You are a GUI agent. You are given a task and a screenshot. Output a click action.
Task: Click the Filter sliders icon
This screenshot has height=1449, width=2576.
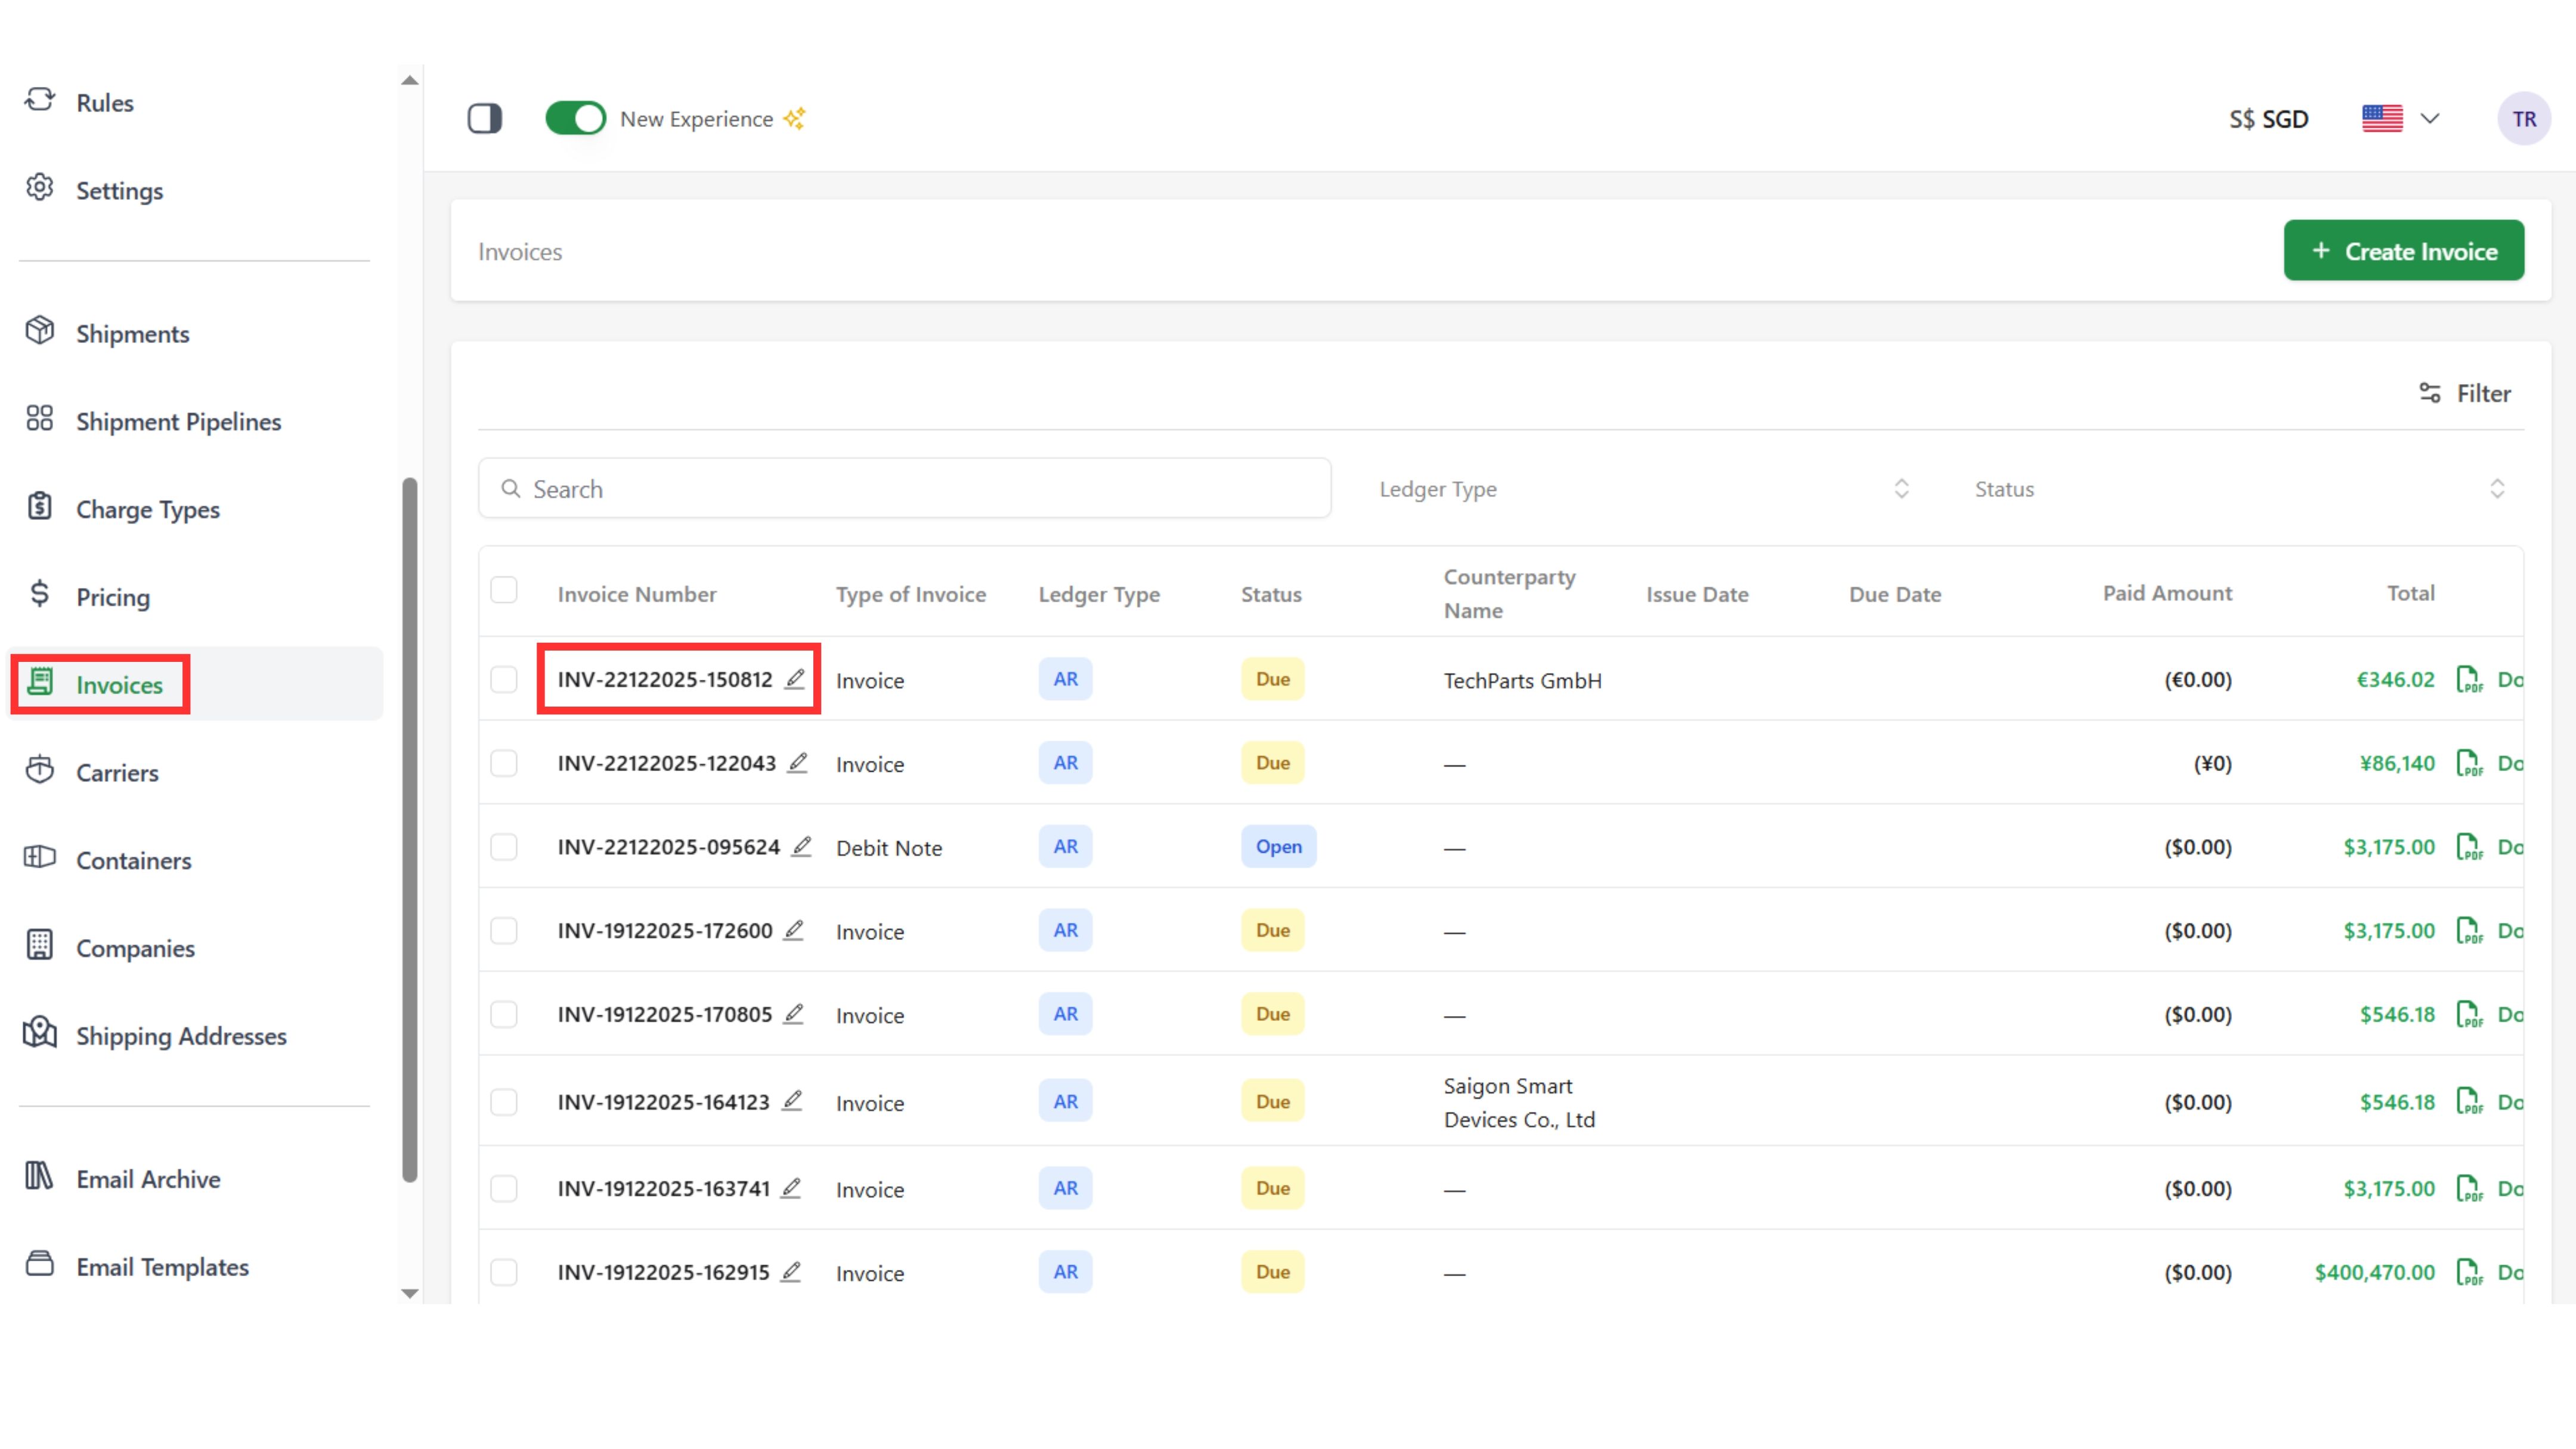click(x=2429, y=393)
